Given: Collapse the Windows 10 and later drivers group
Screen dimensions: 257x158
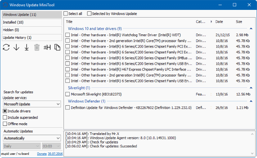Looking at the screenshot, I should coord(251,29).
